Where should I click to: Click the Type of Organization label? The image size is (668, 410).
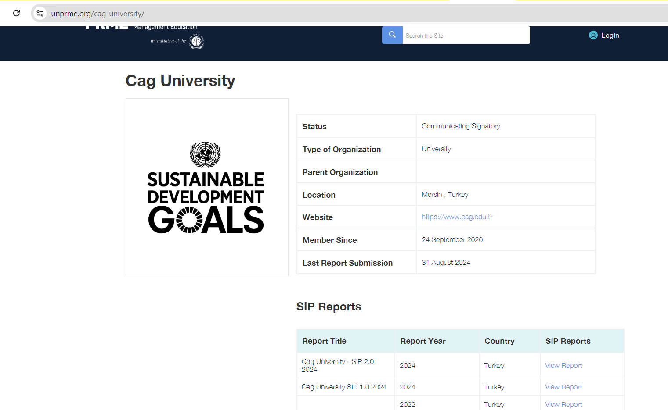pos(342,150)
